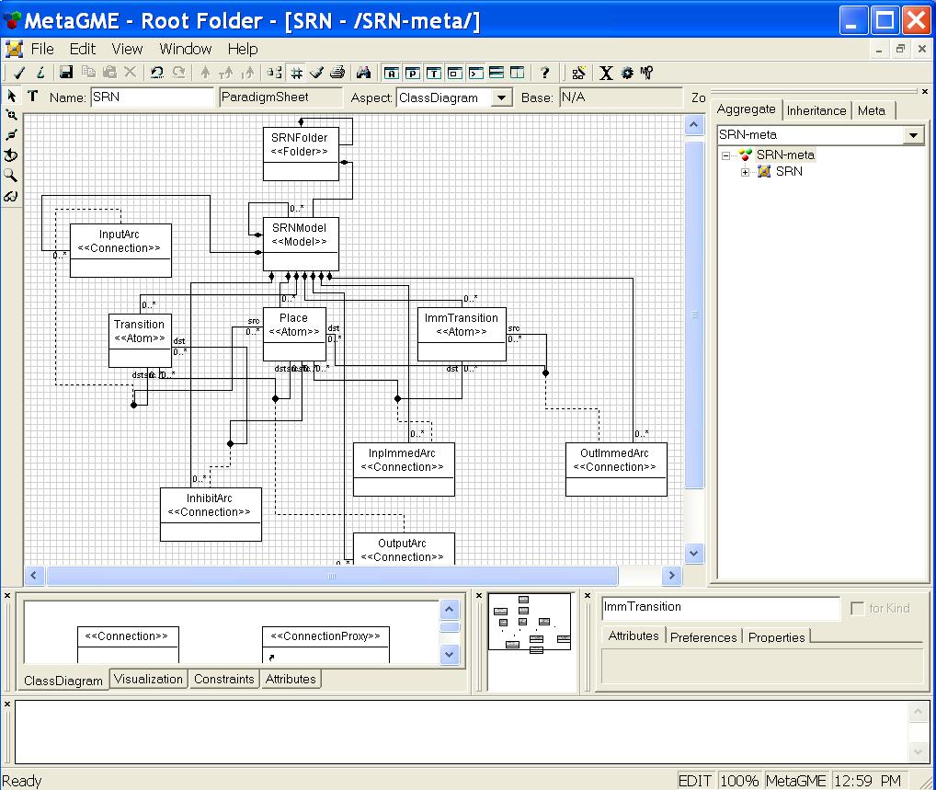Viewport: 936px width, 790px height.
Task: Expand the SRN tree node
Action: tap(746, 172)
